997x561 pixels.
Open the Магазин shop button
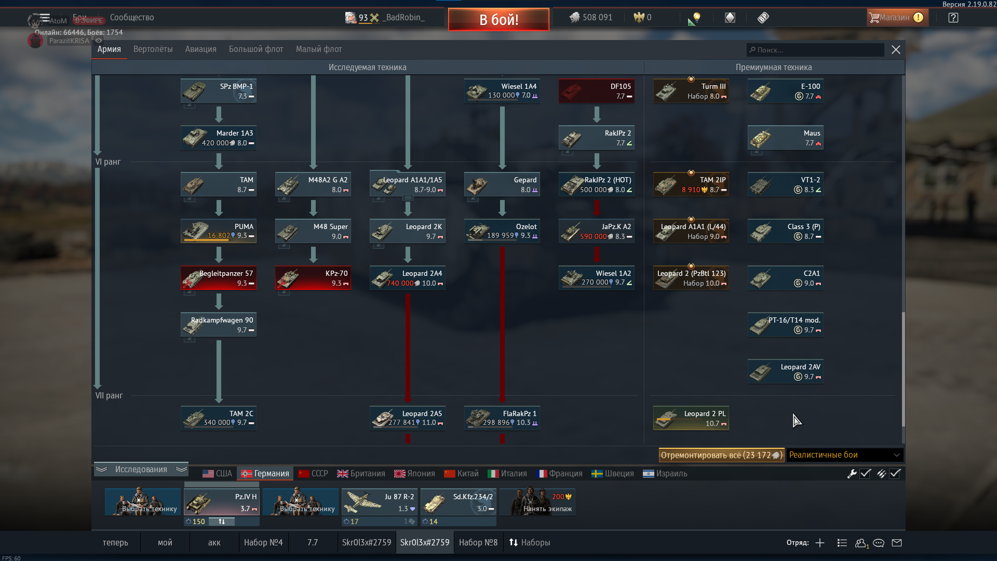pyautogui.click(x=896, y=18)
